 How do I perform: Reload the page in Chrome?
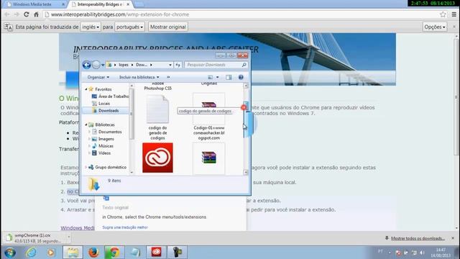[27, 14]
